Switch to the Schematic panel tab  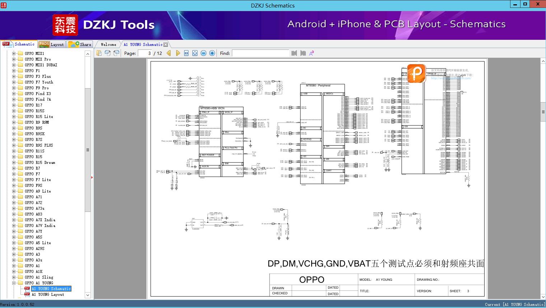(19, 44)
